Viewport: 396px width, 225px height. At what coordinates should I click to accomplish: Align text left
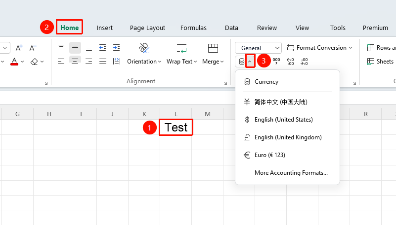(x=61, y=62)
